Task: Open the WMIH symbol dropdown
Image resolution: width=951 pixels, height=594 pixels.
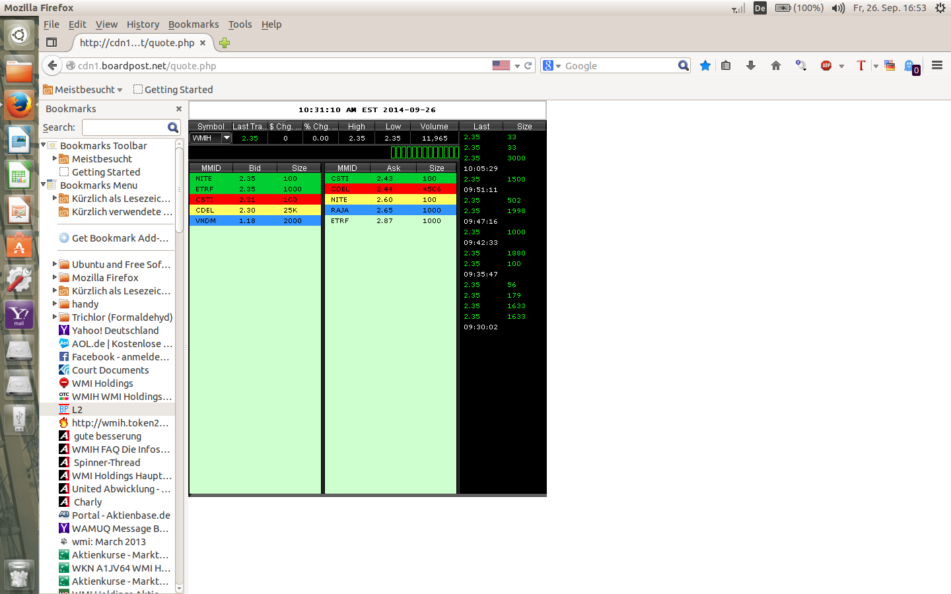Action: point(227,138)
